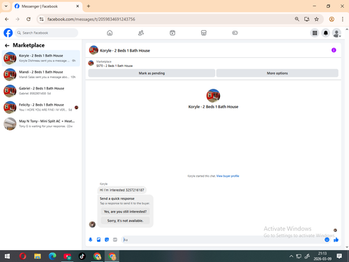Show hidden system tray icons
349x262 pixels.
click(x=291, y=256)
